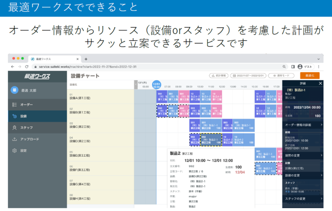Toggle the 通常モード view mode
The height and width of the screenshot is (211, 332).
[281, 75]
